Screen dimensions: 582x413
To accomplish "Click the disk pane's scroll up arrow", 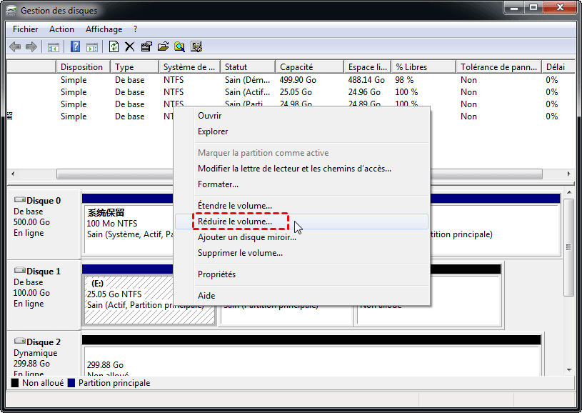I will pos(569,192).
